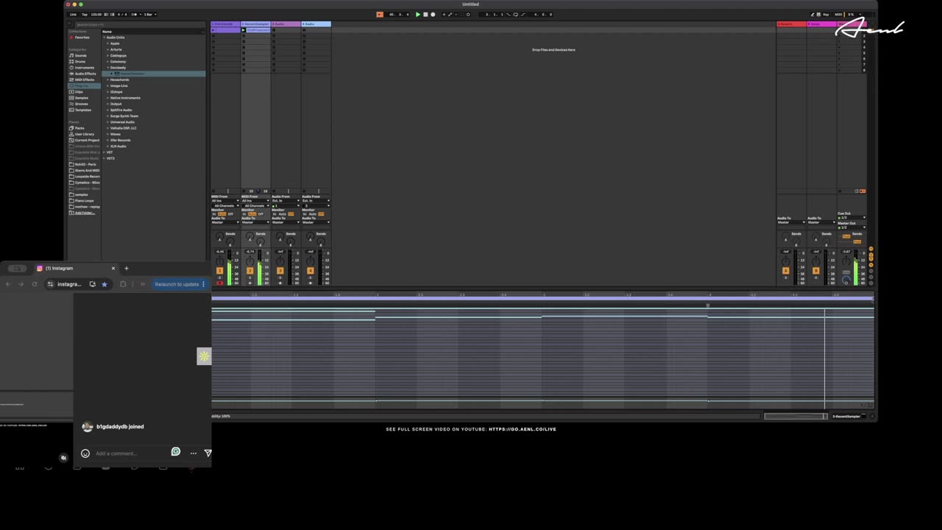Open the Templates category
The height and width of the screenshot is (530, 942).
click(x=82, y=110)
